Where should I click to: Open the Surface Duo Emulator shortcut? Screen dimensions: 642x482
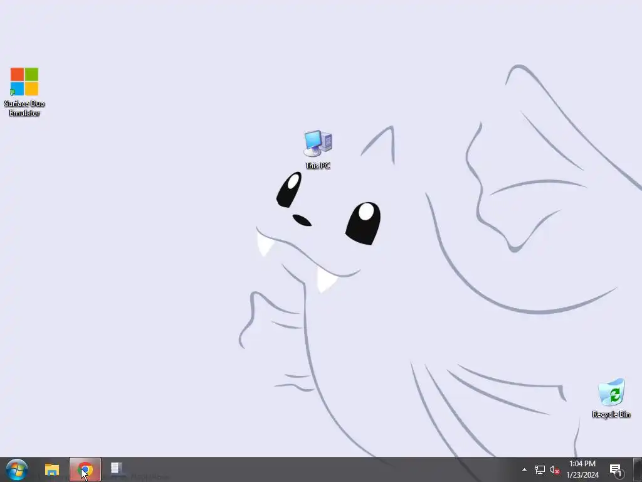tap(24, 92)
